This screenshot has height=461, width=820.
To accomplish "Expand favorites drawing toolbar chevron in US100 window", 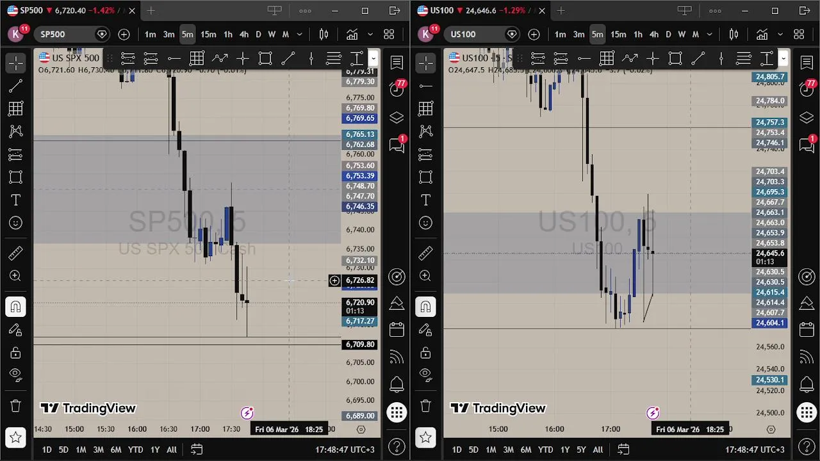I will point(783,60).
